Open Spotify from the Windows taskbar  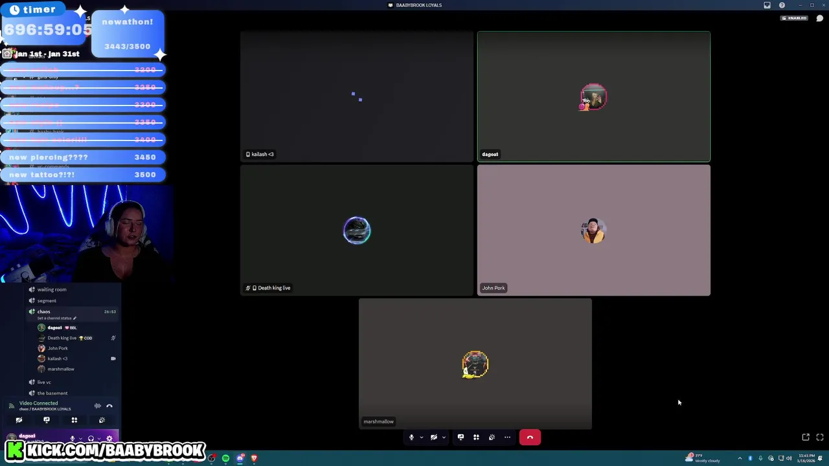(x=225, y=458)
